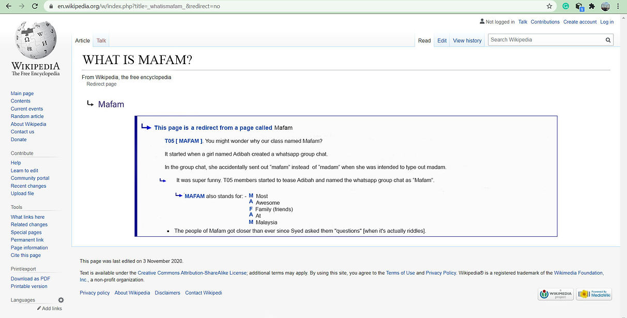
Task: Open the cube extension with badge
Action: [579, 7]
